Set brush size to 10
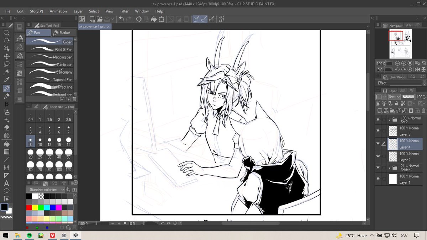The width and height of the screenshot is (427, 240). [x=40, y=142]
